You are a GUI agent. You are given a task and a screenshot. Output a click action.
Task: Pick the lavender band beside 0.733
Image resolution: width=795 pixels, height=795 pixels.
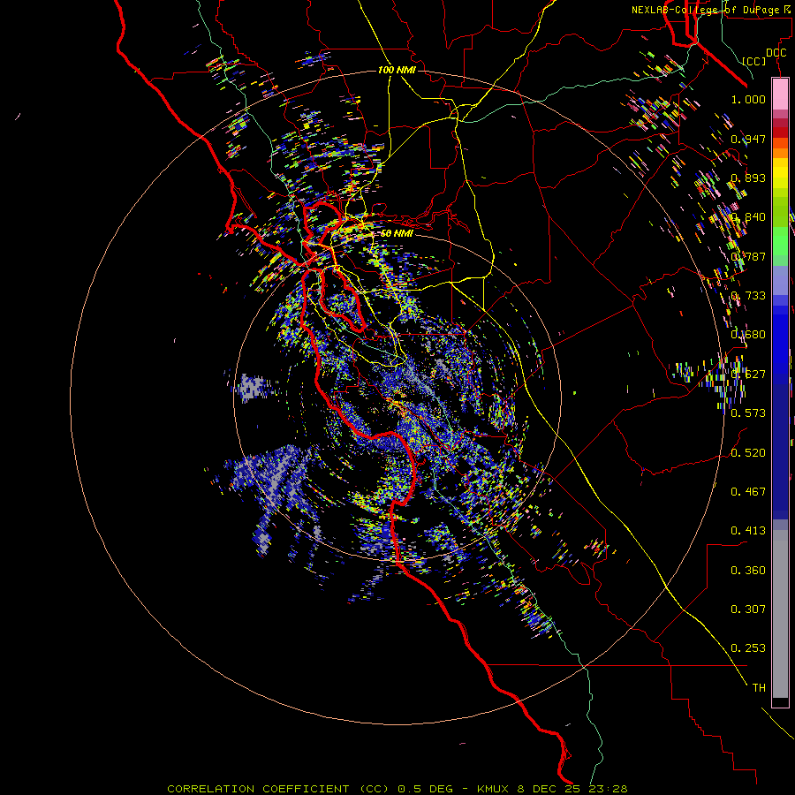(x=780, y=280)
